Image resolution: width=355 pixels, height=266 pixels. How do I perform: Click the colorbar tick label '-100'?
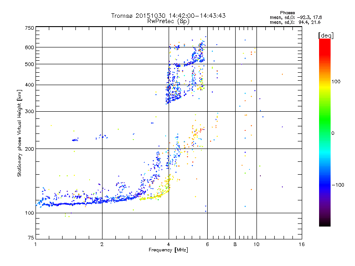pyautogui.click(x=338, y=185)
